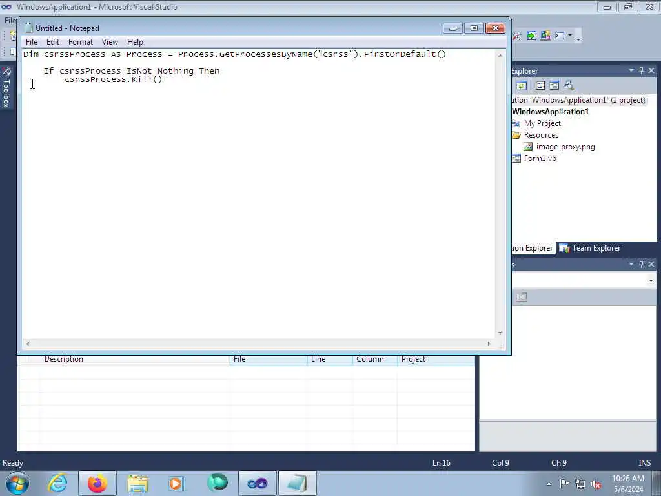Screen dimensions: 661x496
Task: Click the 'Ready' status bar text
Action: [x=13, y=463]
